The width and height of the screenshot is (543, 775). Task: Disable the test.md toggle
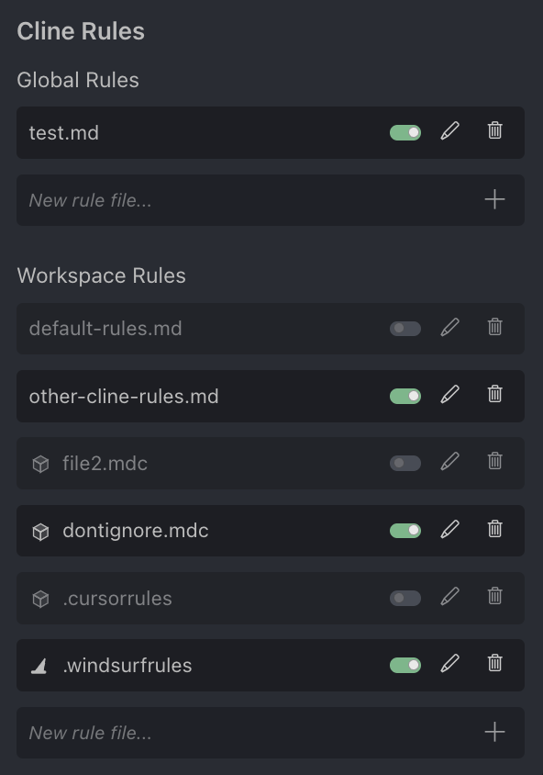click(405, 132)
